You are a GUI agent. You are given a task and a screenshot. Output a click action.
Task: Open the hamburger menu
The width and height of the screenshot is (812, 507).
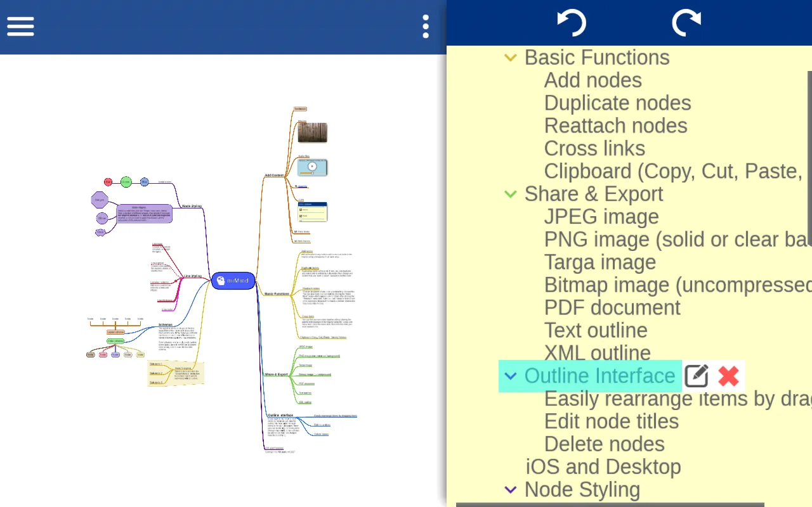coord(20,27)
